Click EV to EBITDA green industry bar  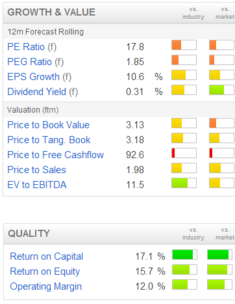[184, 183]
